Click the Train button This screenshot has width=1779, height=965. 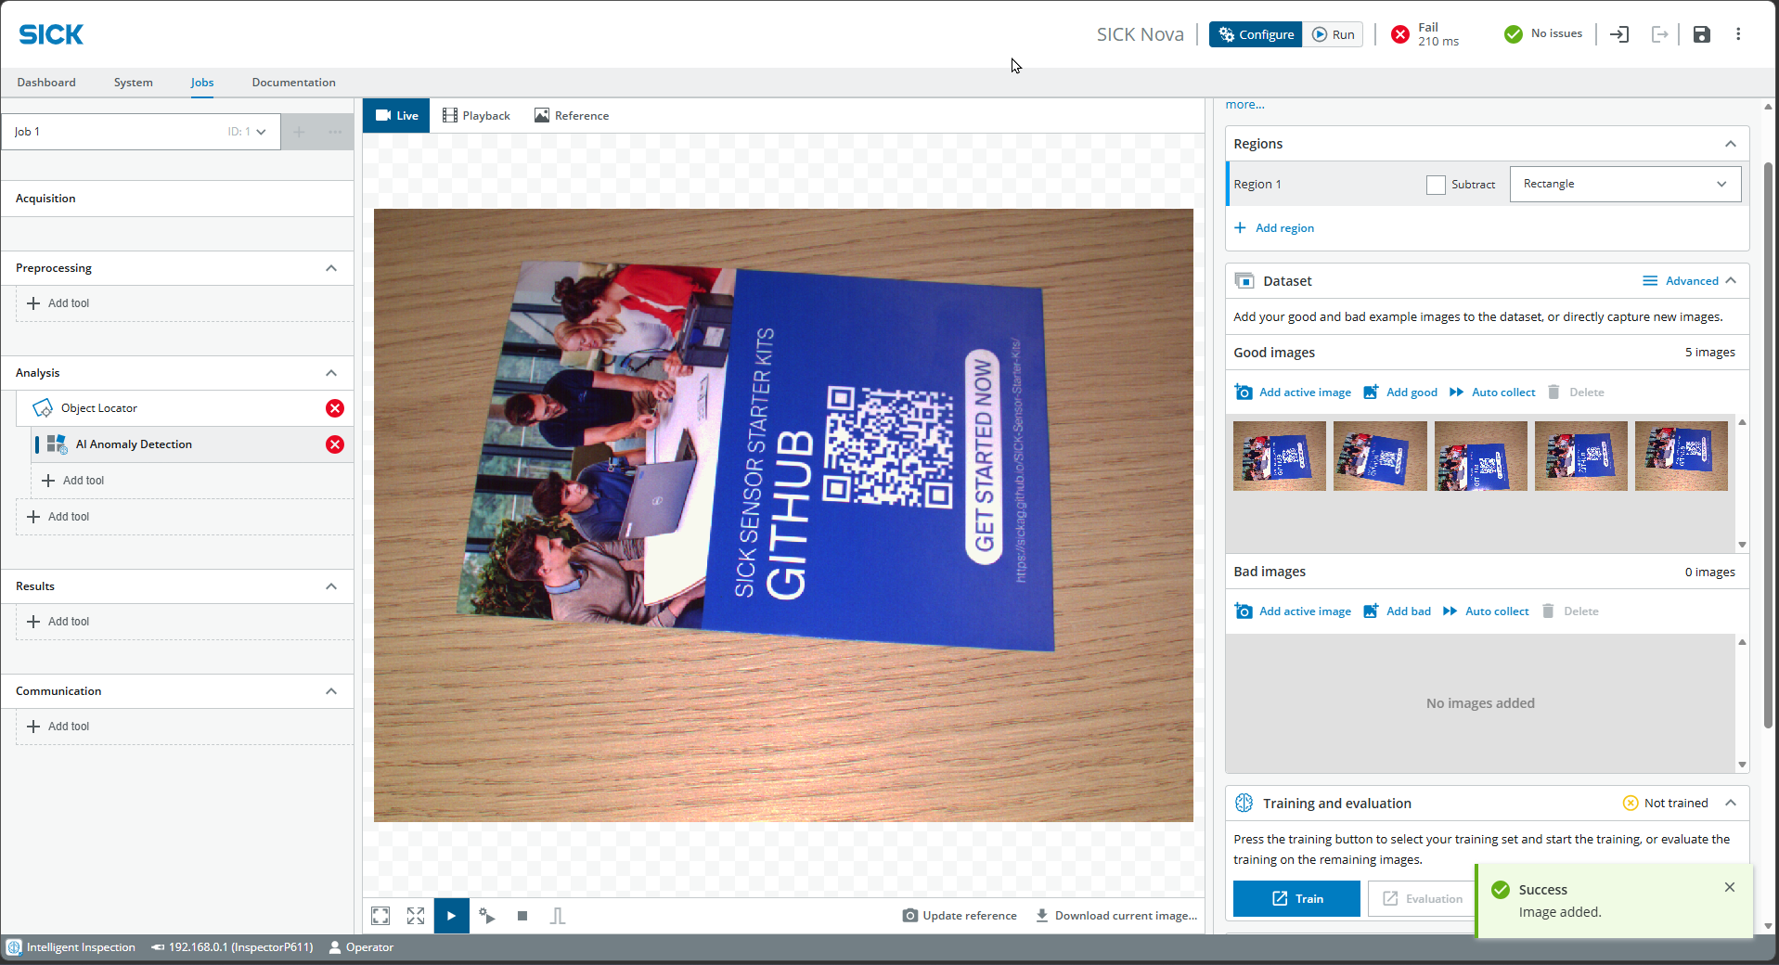1296,899
